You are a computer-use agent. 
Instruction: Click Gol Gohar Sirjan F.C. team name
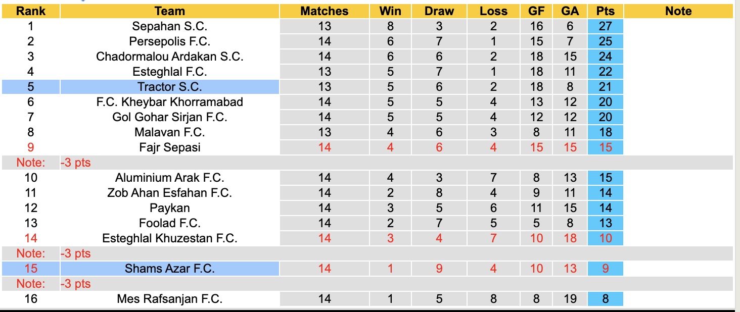tap(170, 117)
